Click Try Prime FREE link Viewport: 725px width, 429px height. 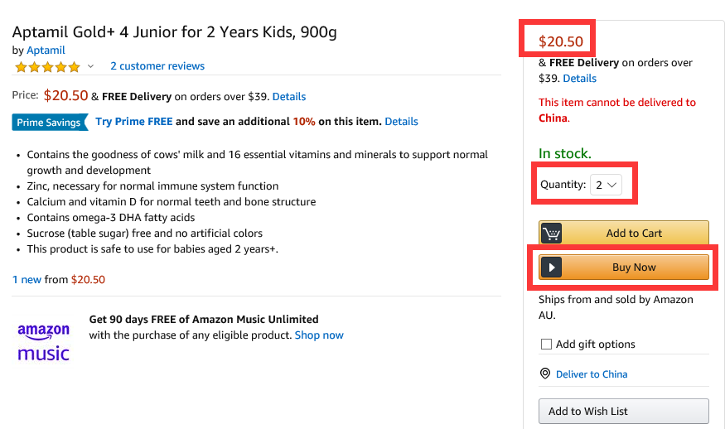coord(134,122)
